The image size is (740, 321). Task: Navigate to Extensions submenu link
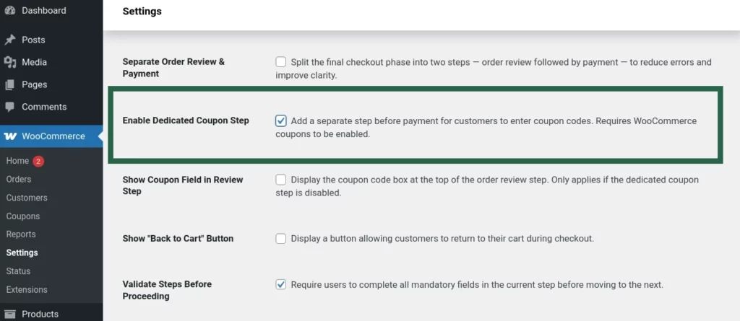click(27, 290)
